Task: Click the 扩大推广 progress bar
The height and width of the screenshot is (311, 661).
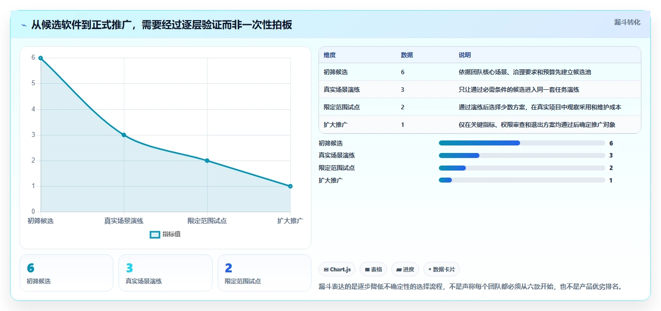Action: click(x=522, y=180)
